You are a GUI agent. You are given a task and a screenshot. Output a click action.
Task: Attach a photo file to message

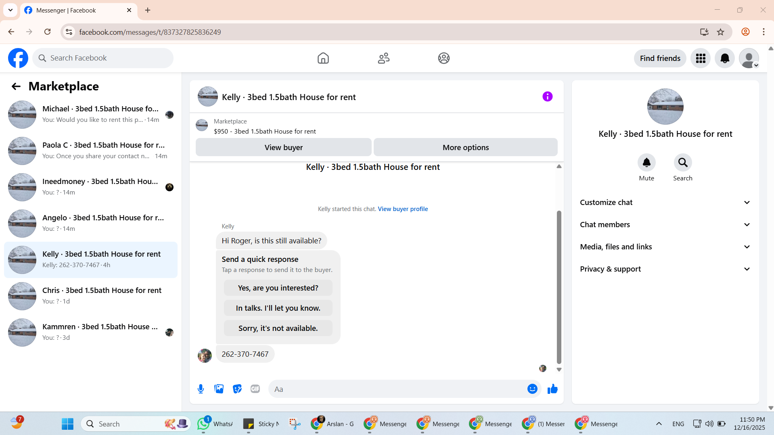click(219, 389)
